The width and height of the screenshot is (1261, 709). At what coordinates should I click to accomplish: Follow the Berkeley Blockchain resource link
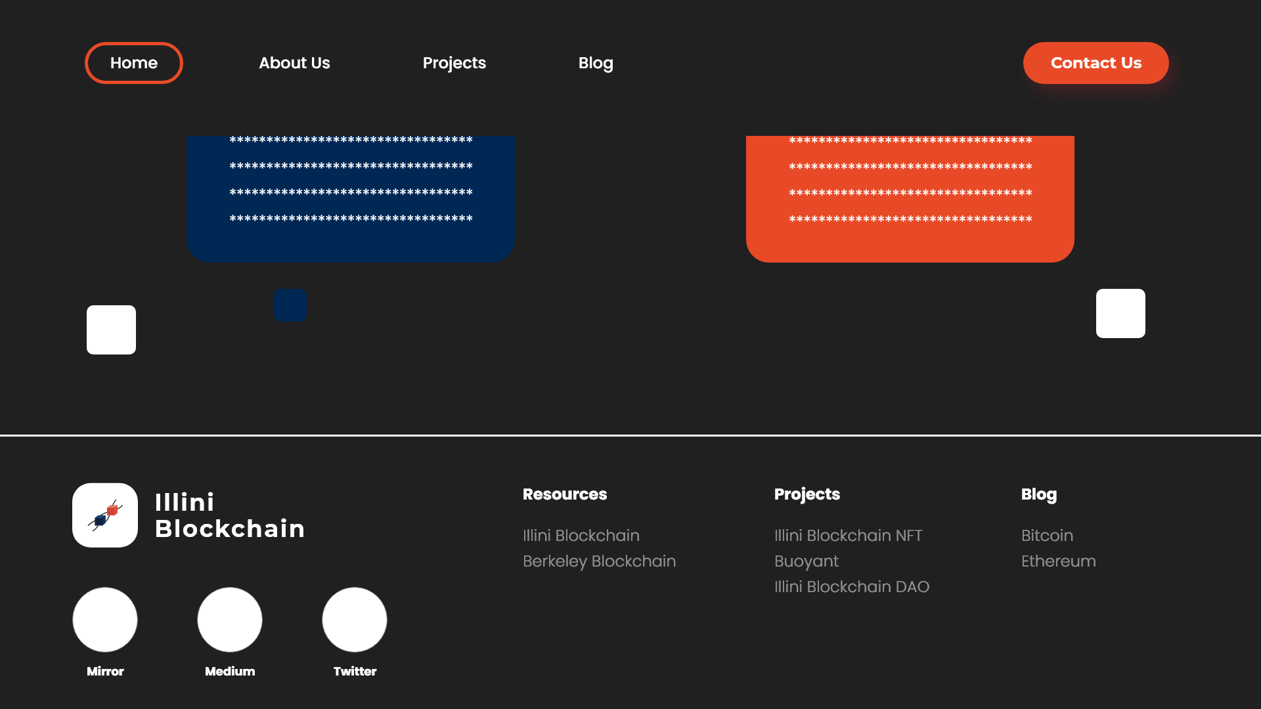599,561
